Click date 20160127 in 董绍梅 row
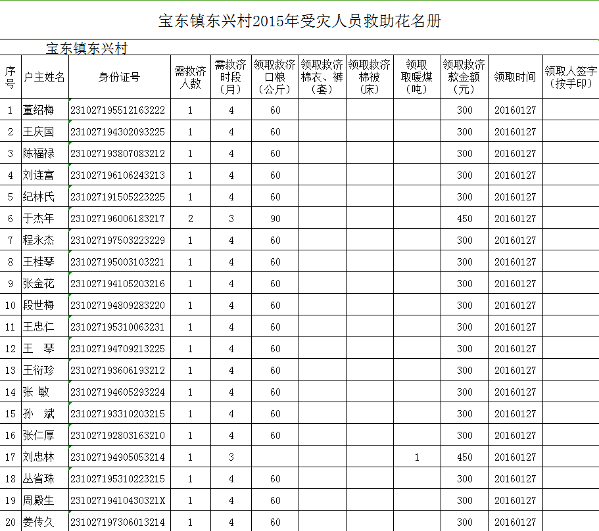The width and height of the screenshot is (599, 531). click(x=515, y=110)
